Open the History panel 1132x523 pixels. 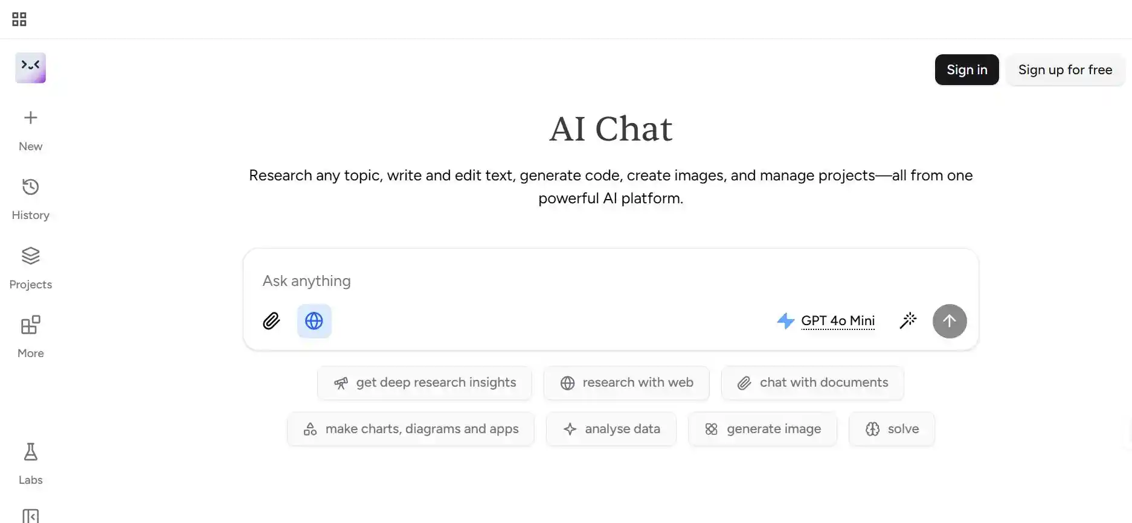pyautogui.click(x=31, y=198)
